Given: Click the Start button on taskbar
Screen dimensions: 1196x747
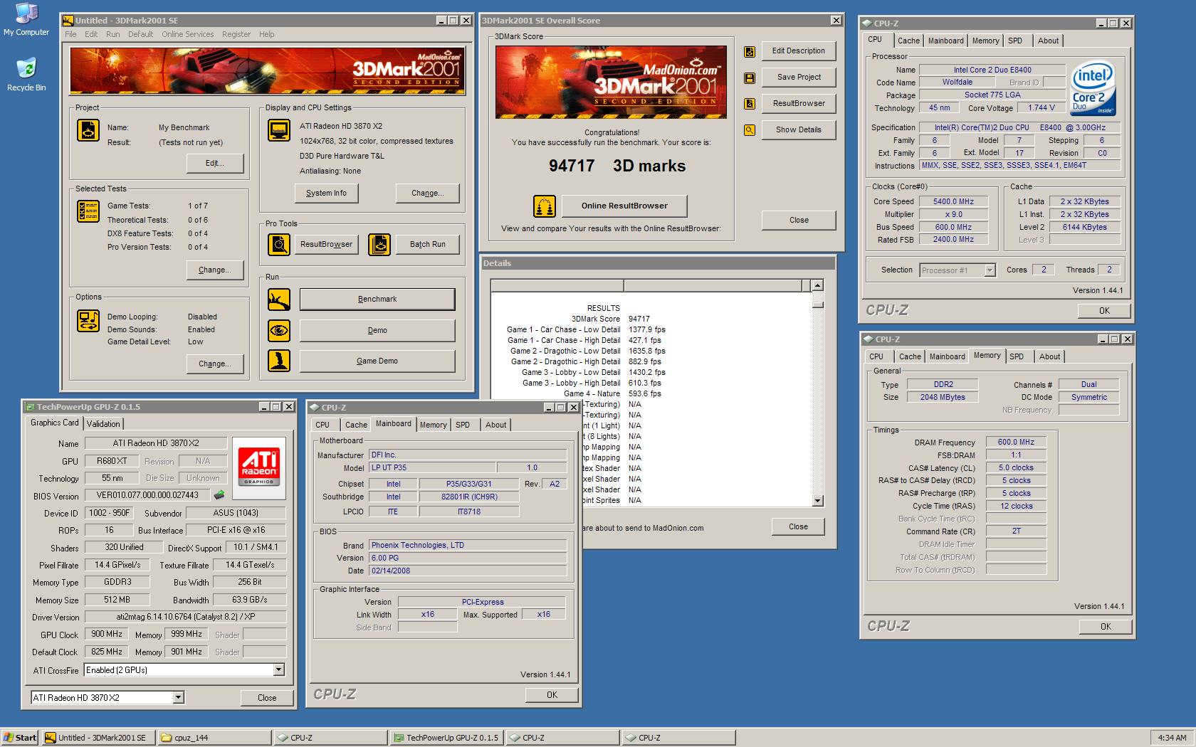Looking at the screenshot, I should tap(20, 738).
